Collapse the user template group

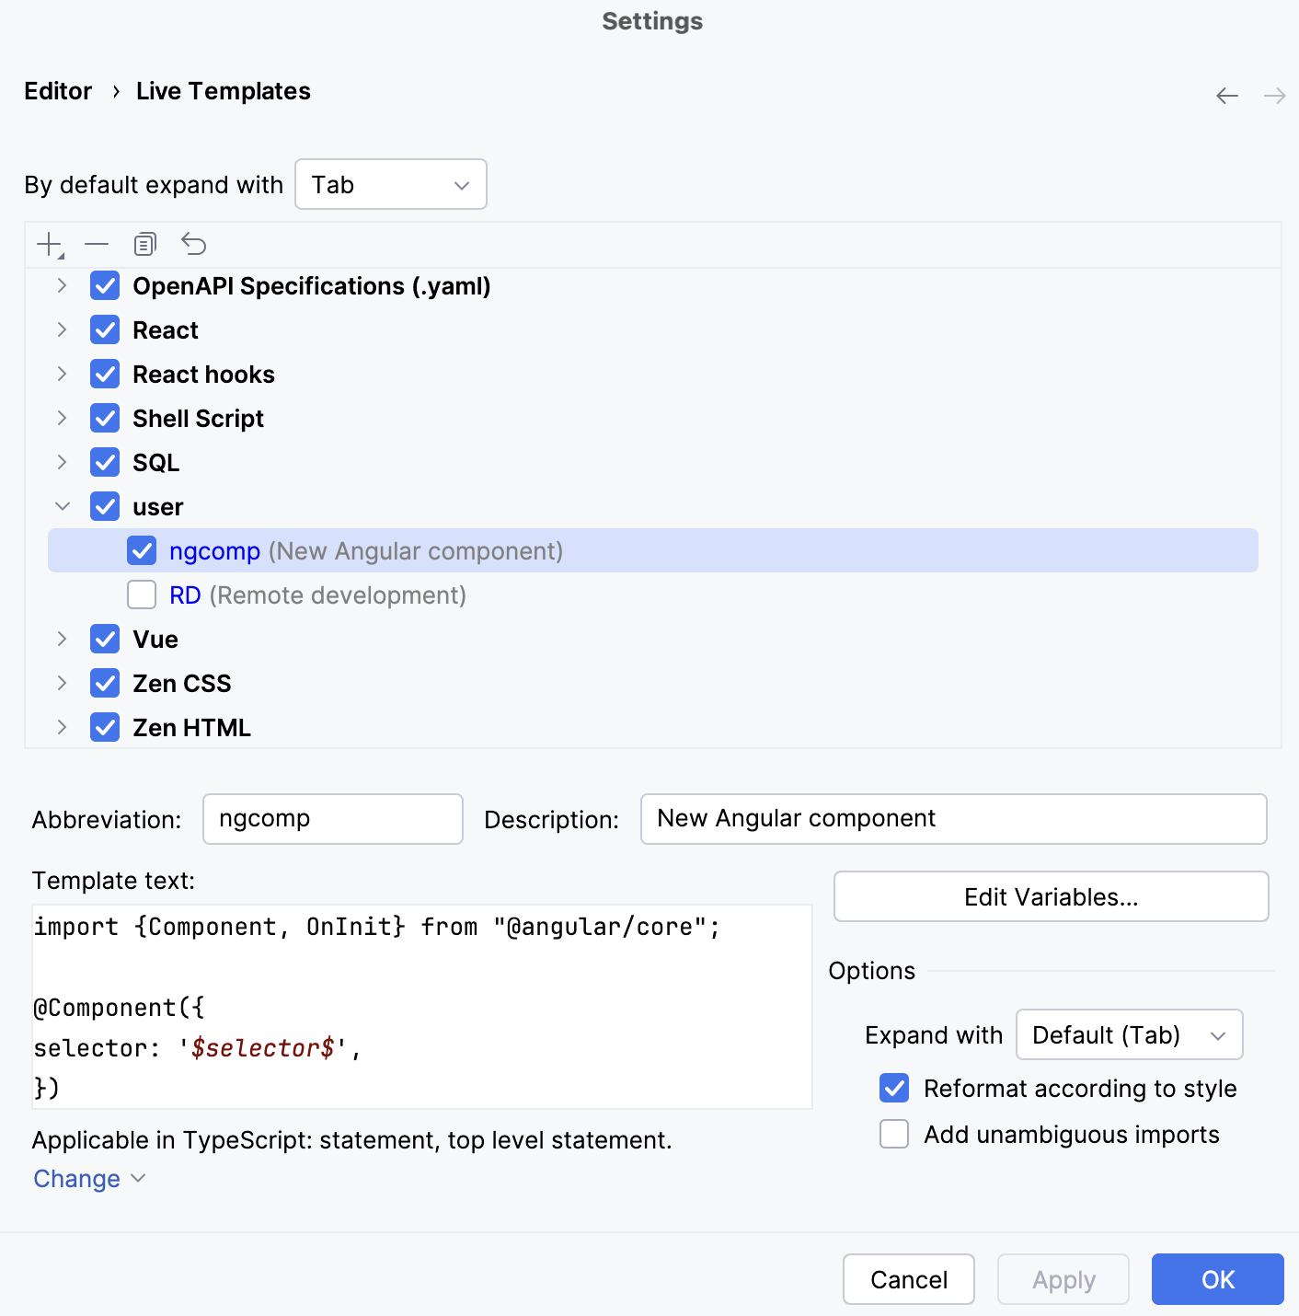[61, 506]
